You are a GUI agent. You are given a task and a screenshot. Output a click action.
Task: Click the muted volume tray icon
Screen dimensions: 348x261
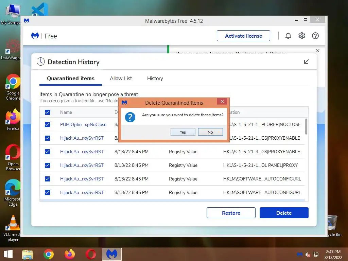pyautogui.click(x=308, y=255)
